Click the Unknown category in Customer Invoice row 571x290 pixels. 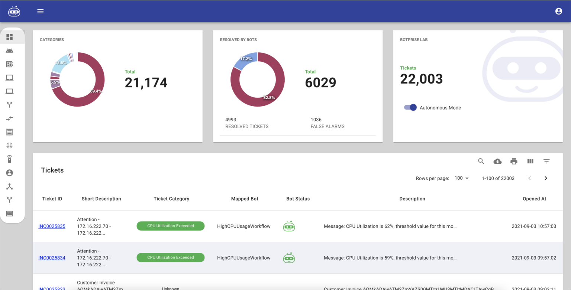tap(171, 288)
